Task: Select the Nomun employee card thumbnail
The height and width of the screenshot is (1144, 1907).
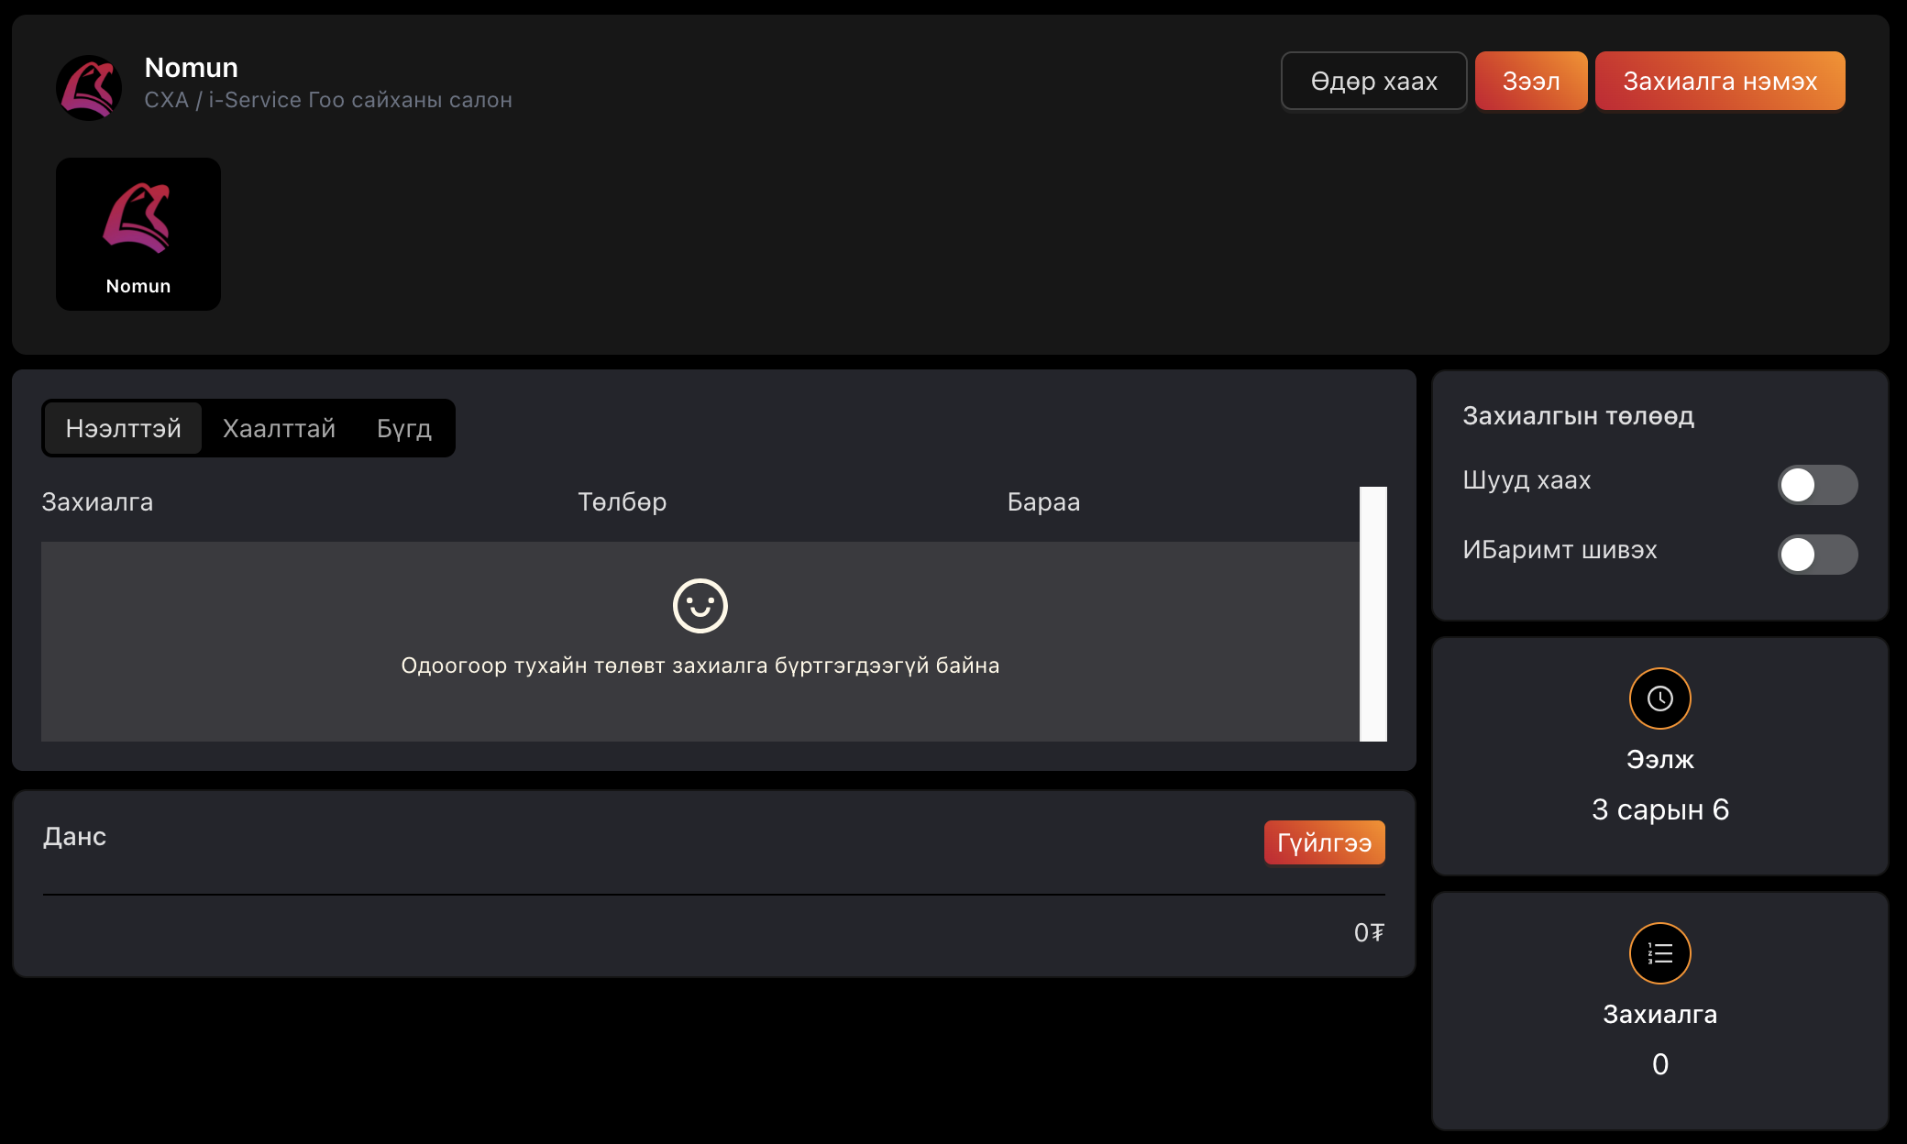Action: tap(138, 234)
